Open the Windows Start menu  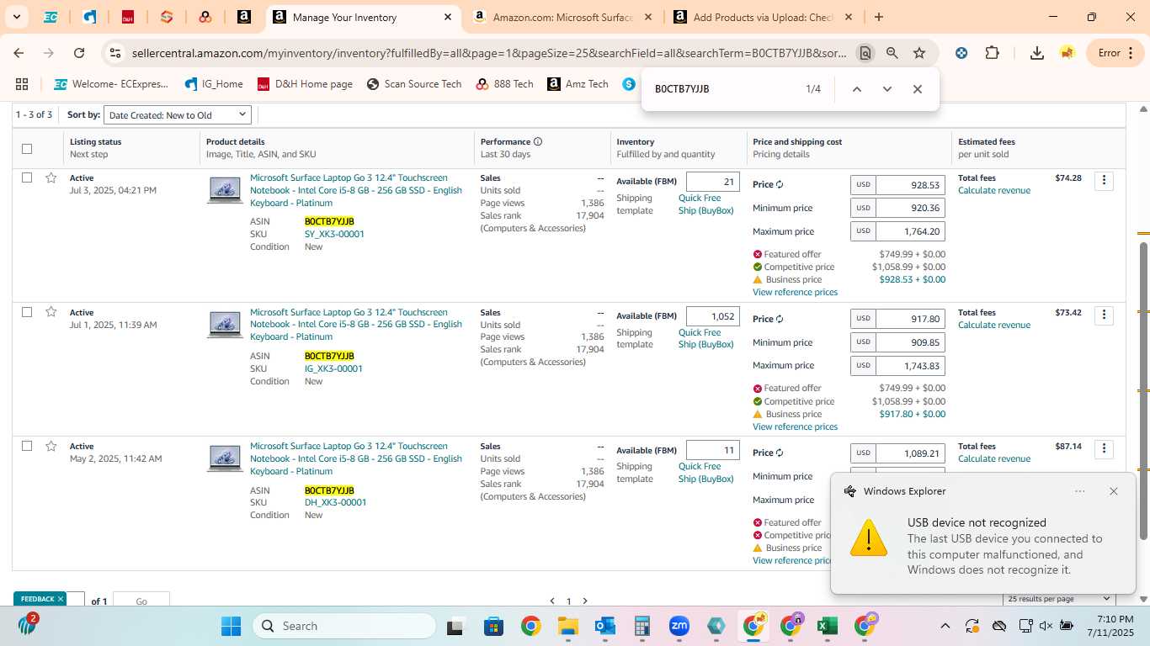231,626
